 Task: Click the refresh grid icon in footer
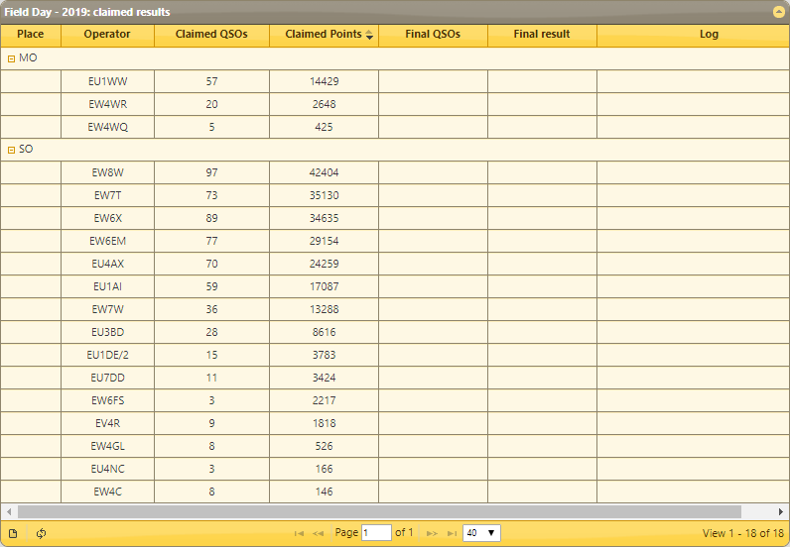pos(42,533)
